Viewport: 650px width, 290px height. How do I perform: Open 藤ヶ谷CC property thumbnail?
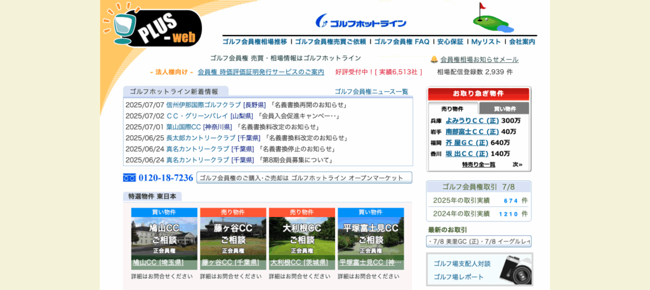coord(232,239)
